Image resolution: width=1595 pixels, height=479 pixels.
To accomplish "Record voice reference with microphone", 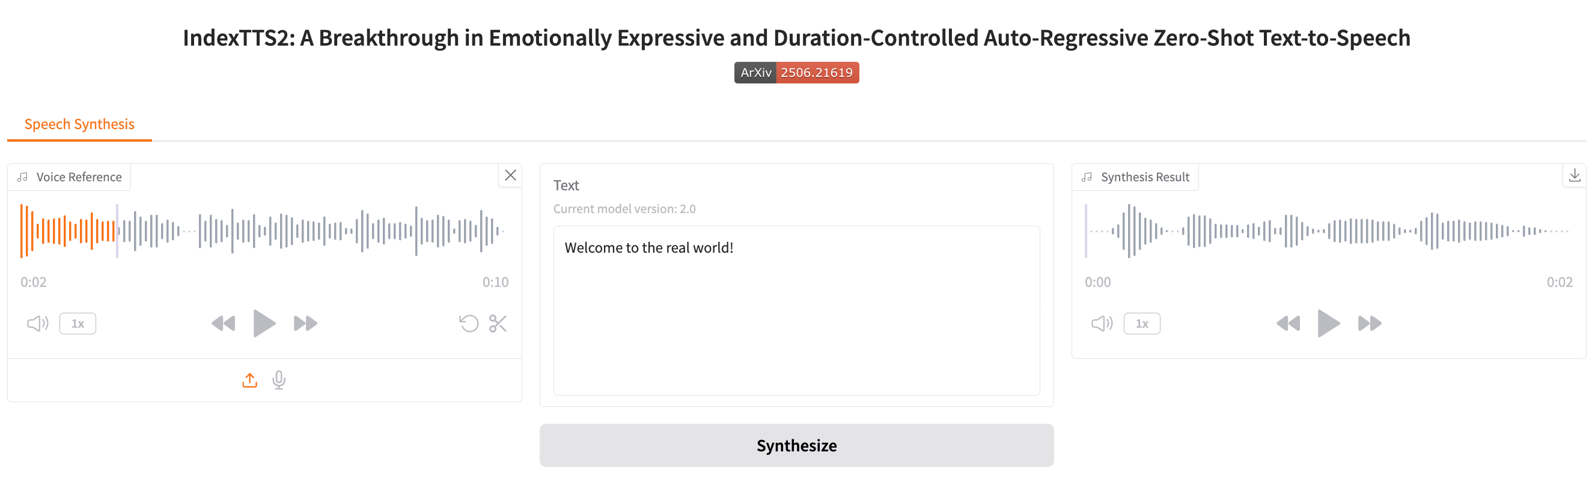I will tap(279, 380).
